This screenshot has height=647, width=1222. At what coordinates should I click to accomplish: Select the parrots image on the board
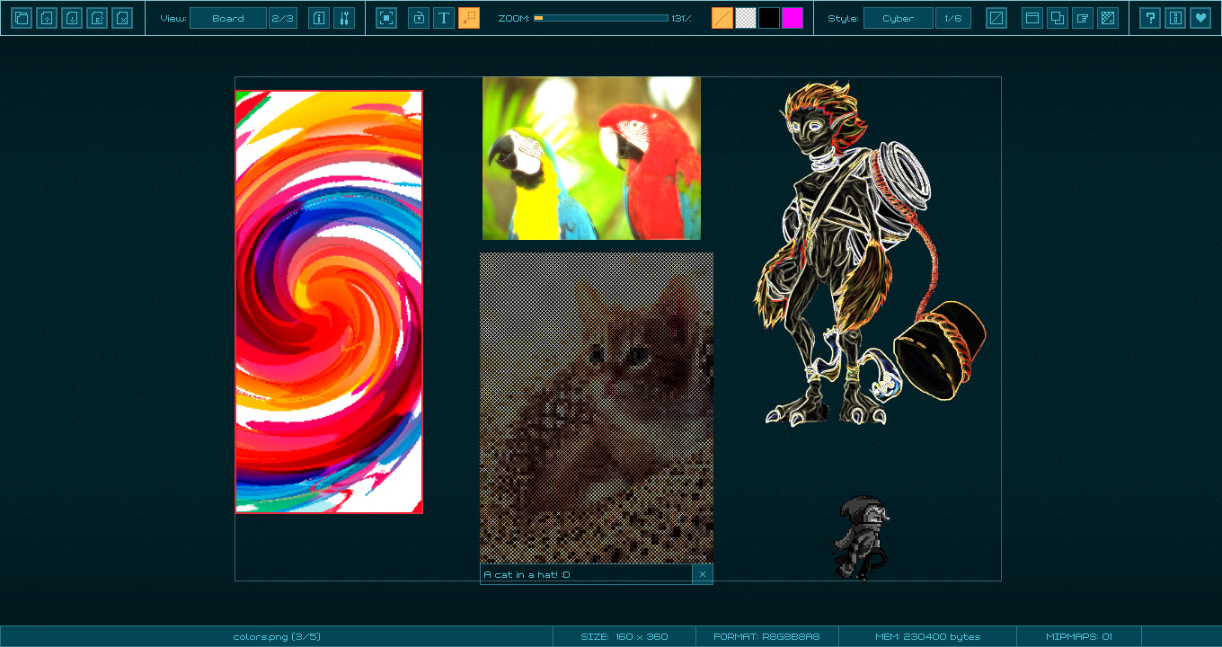click(x=591, y=158)
